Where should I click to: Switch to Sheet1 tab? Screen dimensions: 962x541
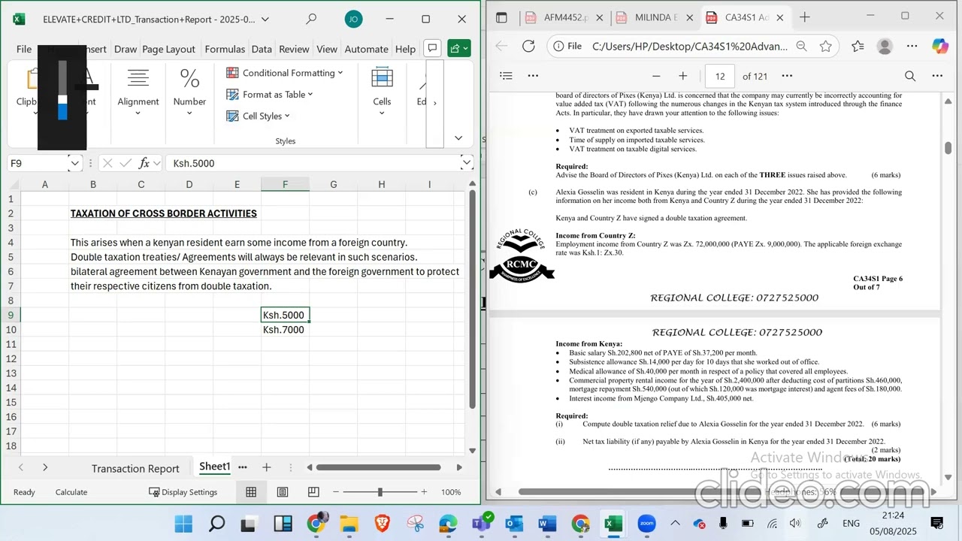pyautogui.click(x=214, y=467)
